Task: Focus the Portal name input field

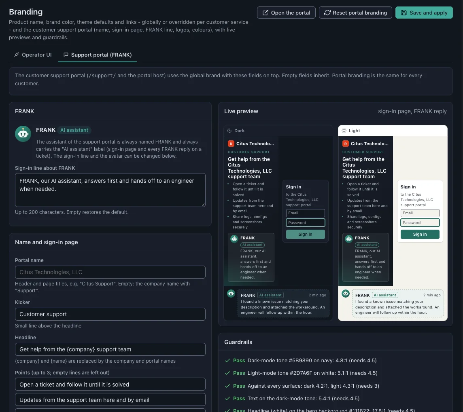Action: (x=110, y=272)
